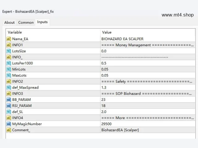This screenshot has height=148, width=198.
Task: Click the double-type icon beside def_SL
Action: (9, 112)
